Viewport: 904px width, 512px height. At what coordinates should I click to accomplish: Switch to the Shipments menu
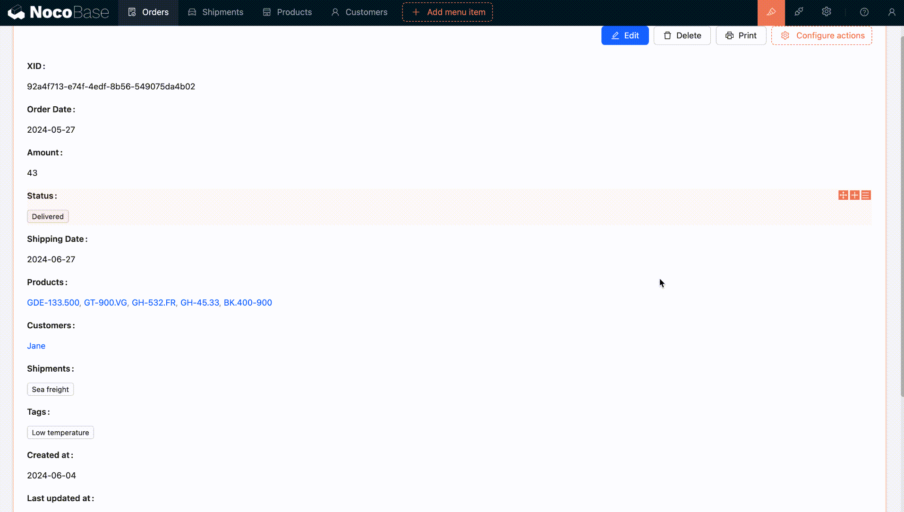[x=215, y=12]
